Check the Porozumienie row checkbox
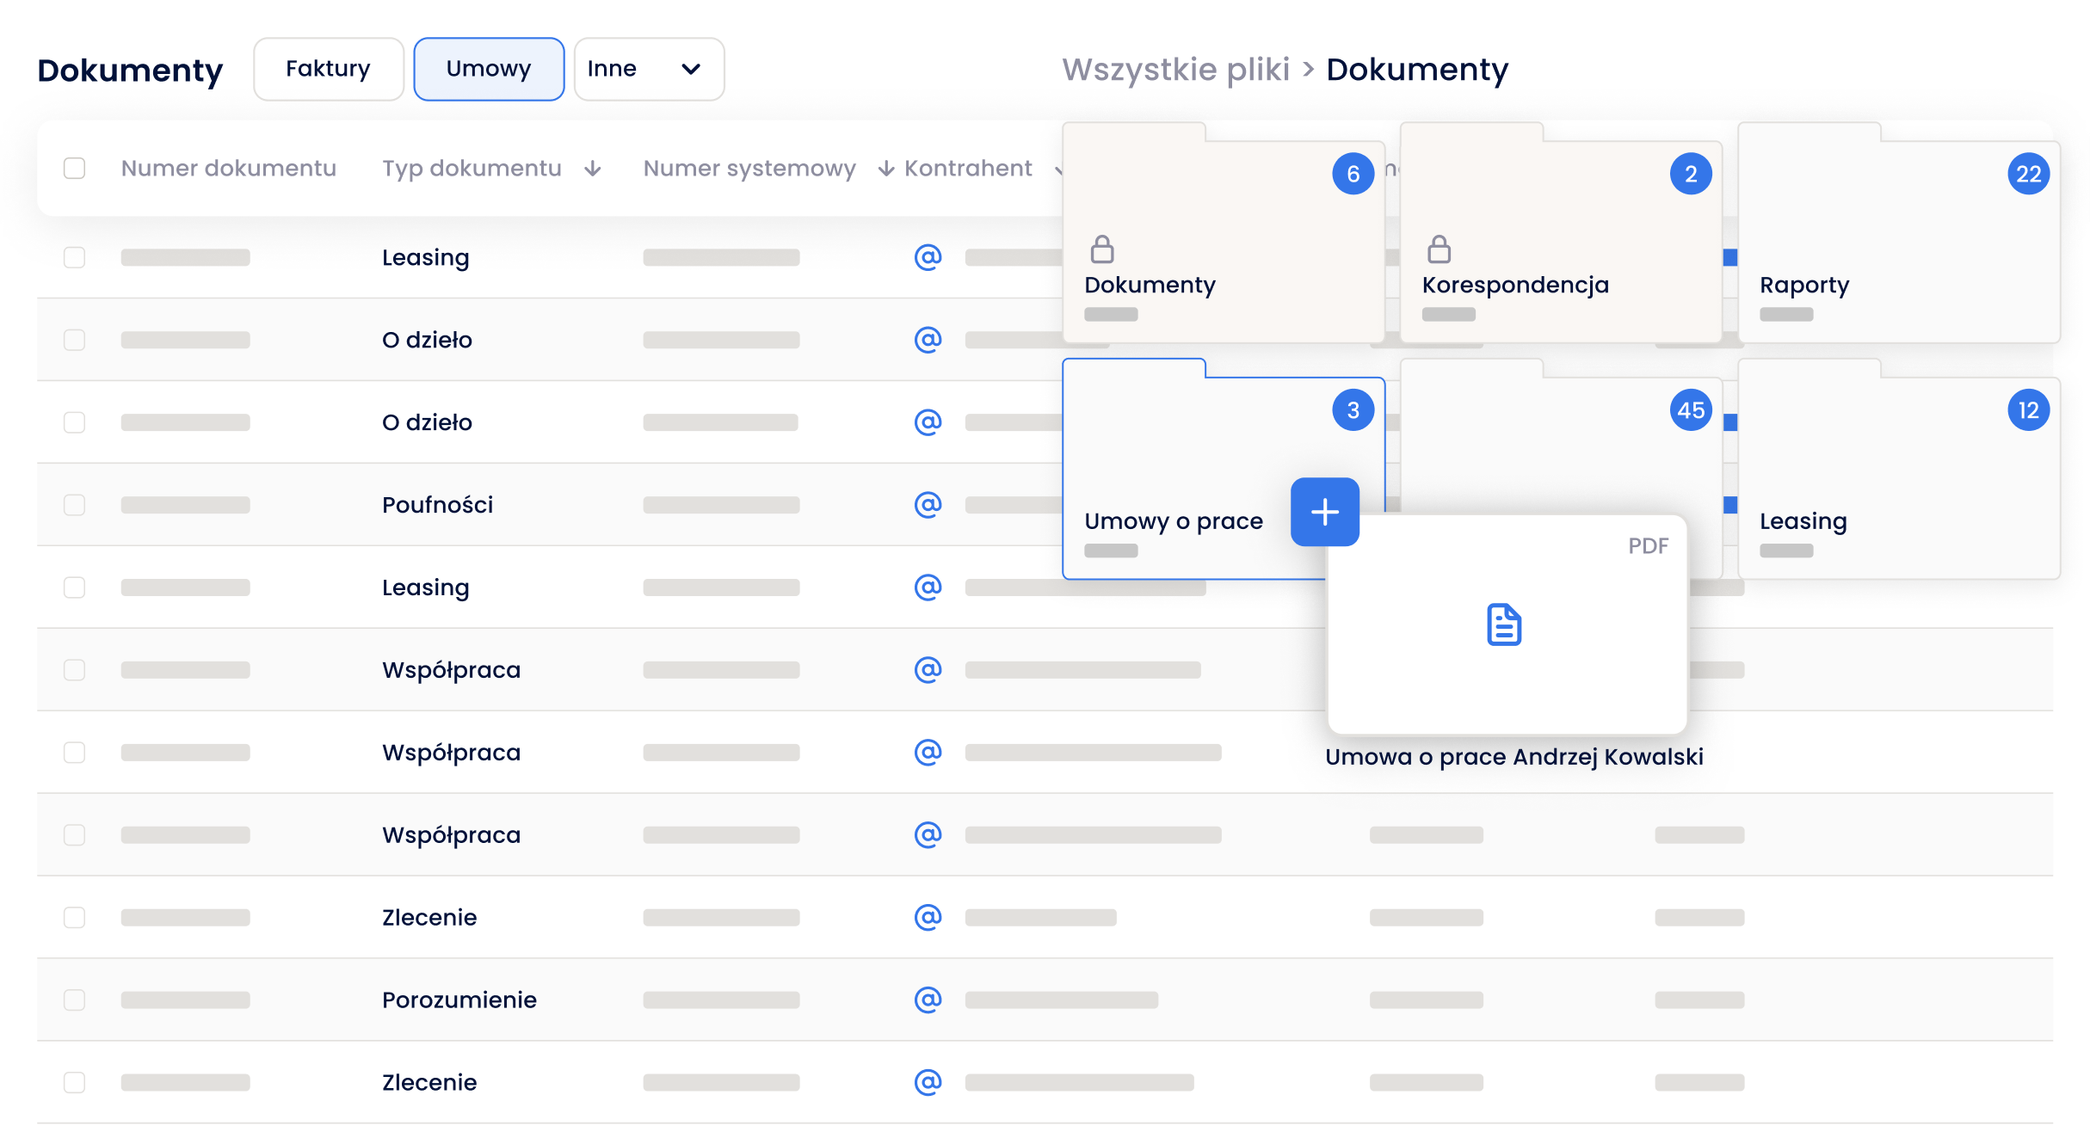 [75, 1000]
